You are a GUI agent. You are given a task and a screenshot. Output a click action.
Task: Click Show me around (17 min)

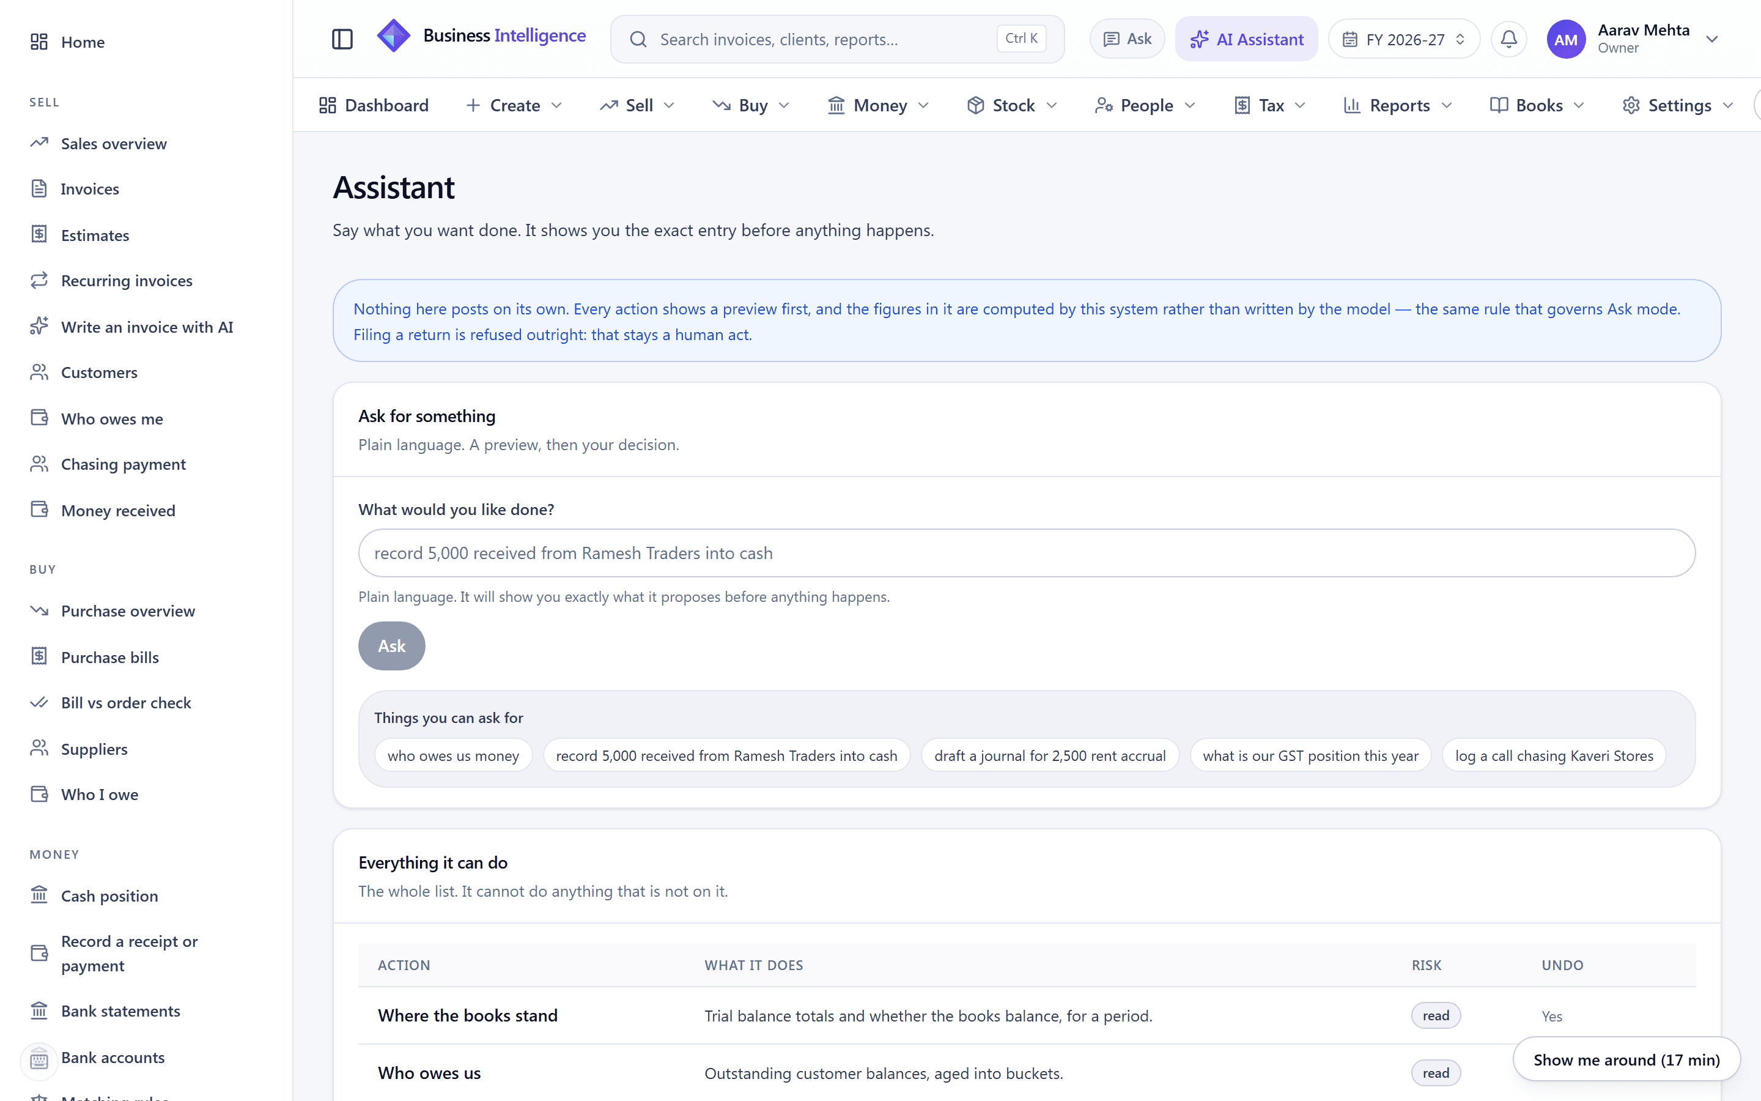pyautogui.click(x=1626, y=1059)
